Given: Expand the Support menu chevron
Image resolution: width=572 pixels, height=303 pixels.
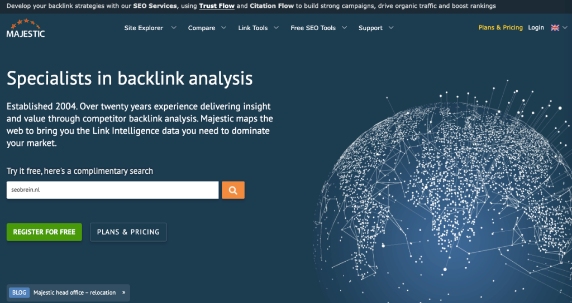Looking at the screenshot, I should tap(391, 28).
